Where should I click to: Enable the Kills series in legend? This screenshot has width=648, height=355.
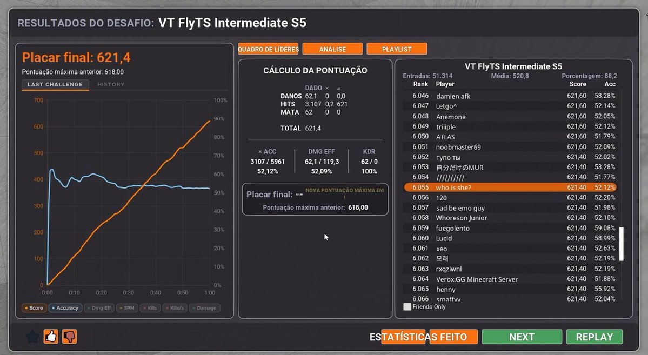150,308
